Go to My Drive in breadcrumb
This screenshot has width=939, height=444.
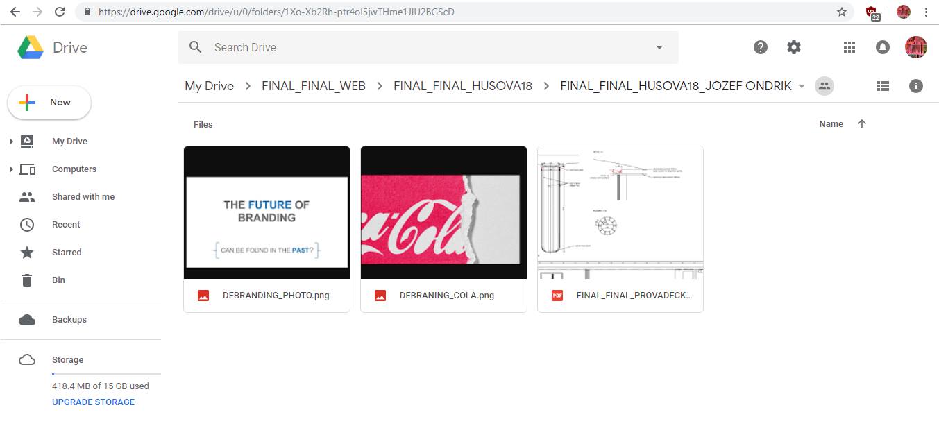(x=209, y=86)
